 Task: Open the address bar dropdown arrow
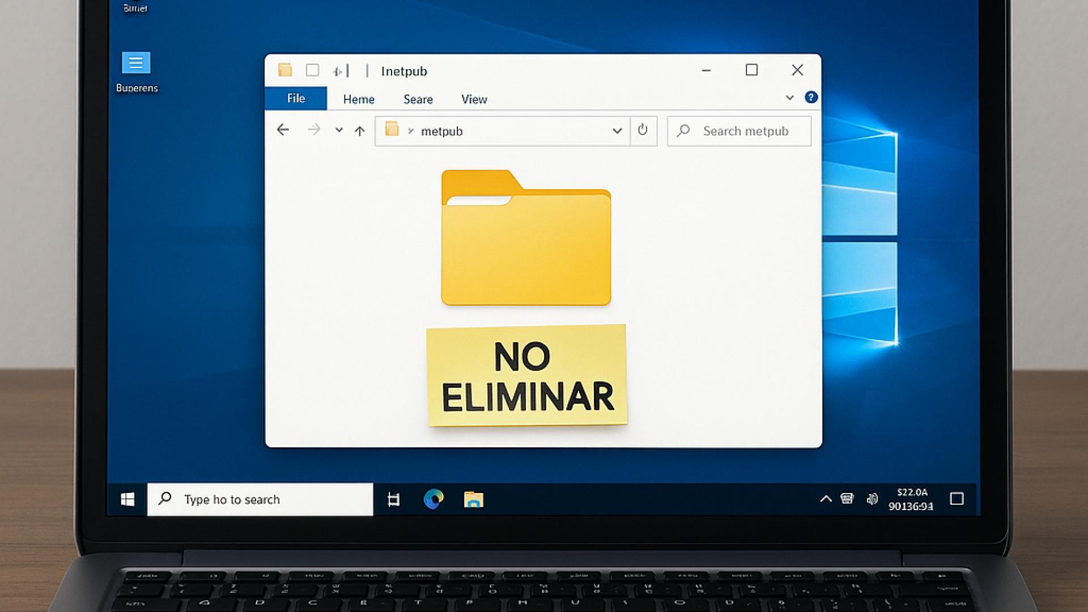click(617, 131)
